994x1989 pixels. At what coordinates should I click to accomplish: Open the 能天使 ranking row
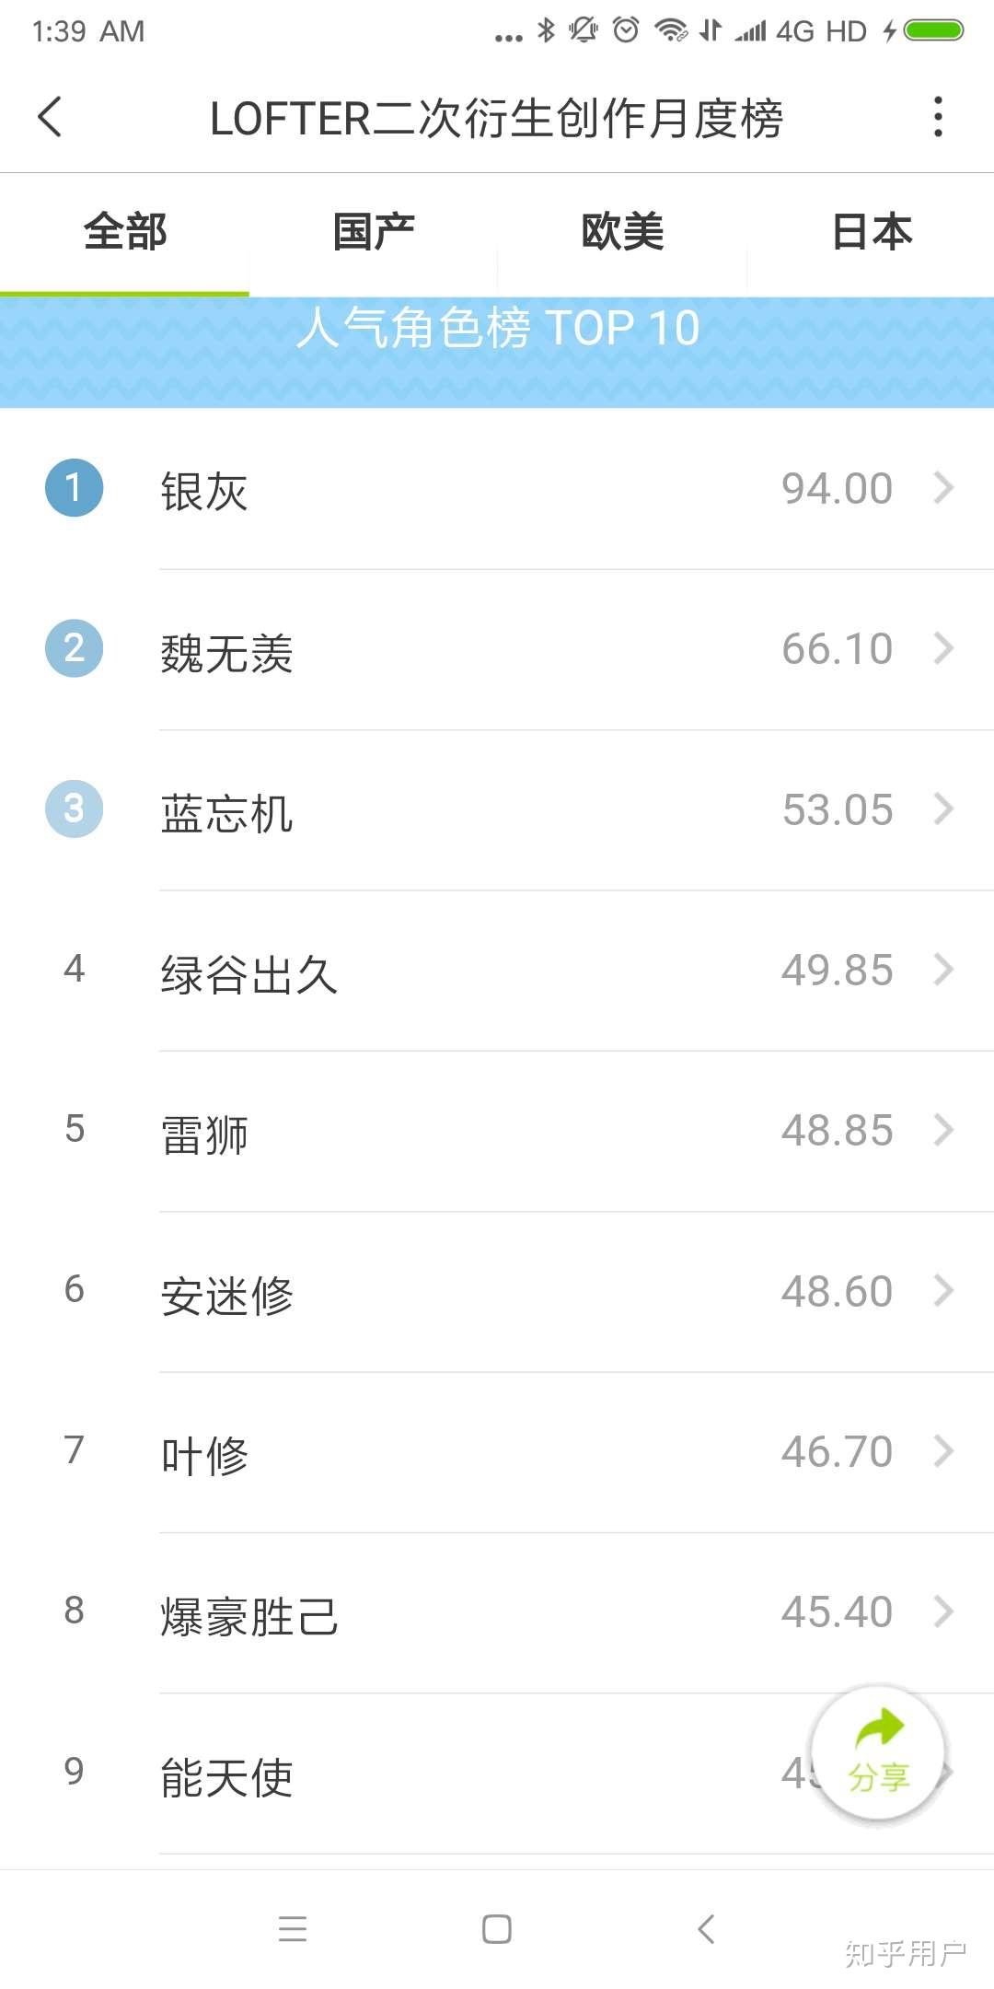(x=497, y=1774)
